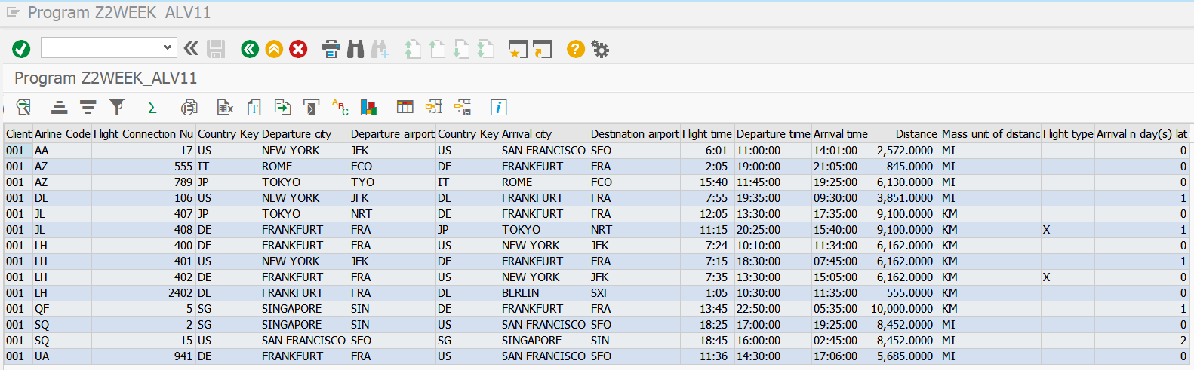
Task: Click the Graphic bar chart icon
Action: coord(368,107)
